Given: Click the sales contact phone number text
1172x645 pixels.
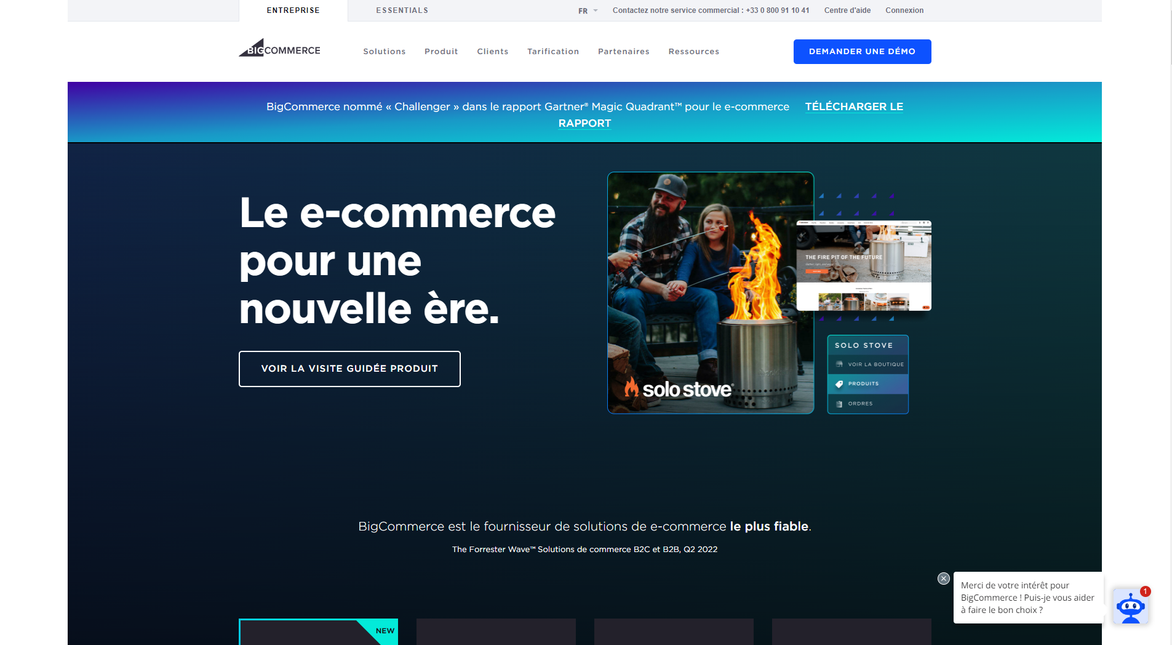Looking at the screenshot, I should point(711,10).
